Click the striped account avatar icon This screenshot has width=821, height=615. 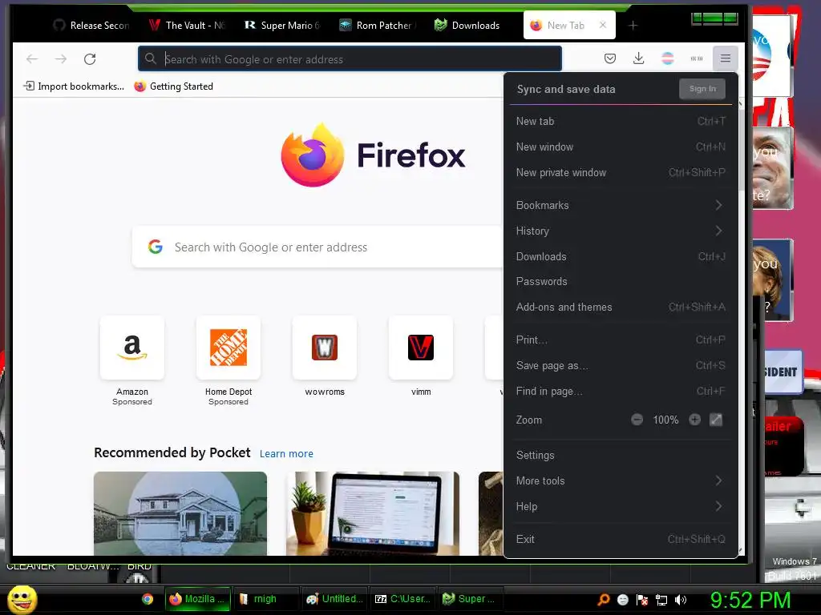pyautogui.click(x=668, y=58)
